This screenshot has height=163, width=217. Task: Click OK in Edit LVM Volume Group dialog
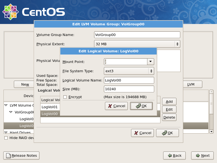tap(168, 133)
